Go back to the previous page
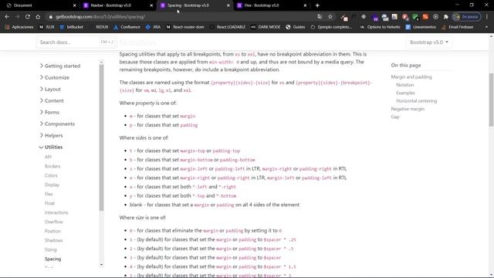494x278 pixels. click(x=7, y=17)
